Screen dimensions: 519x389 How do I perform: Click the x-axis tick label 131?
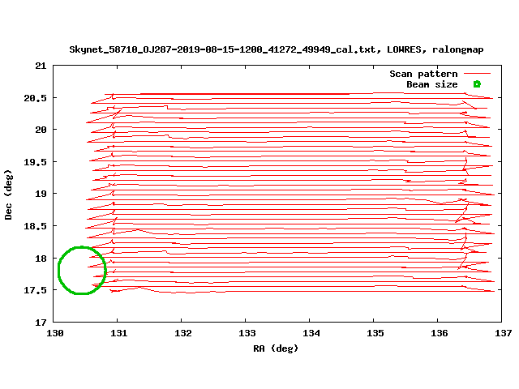(x=119, y=333)
